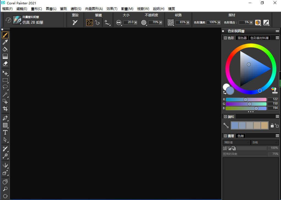Enable freehand strokes mode
The width and height of the screenshot is (281, 200).
[90, 23]
